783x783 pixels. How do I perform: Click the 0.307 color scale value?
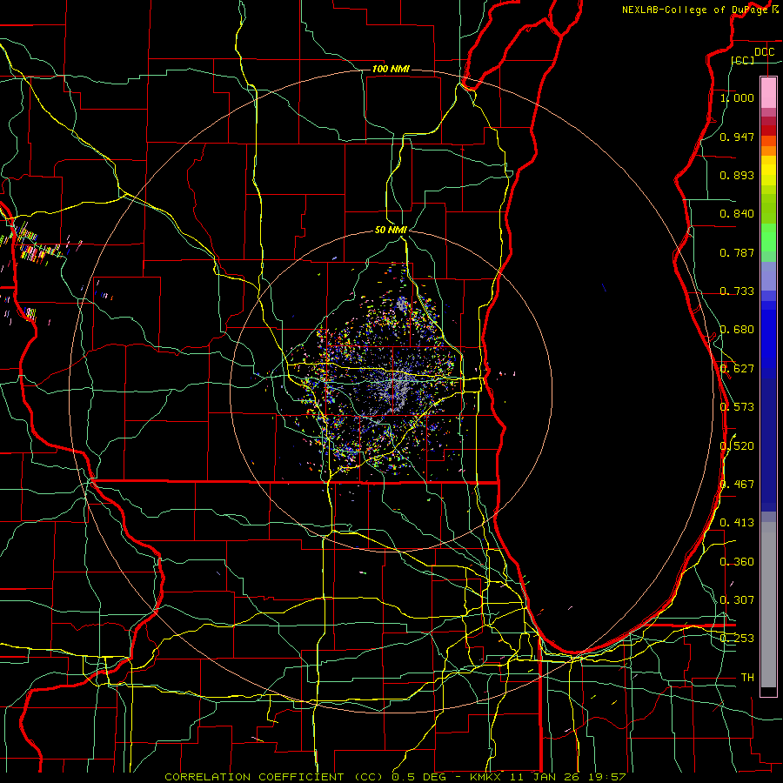(737, 600)
